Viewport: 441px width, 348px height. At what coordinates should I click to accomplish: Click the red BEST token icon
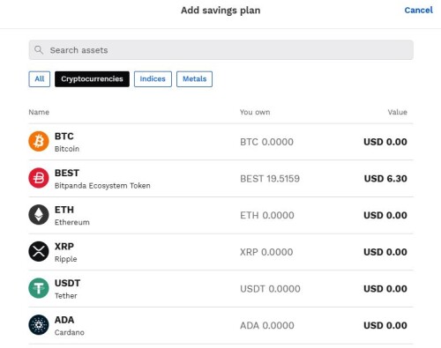point(39,178)
